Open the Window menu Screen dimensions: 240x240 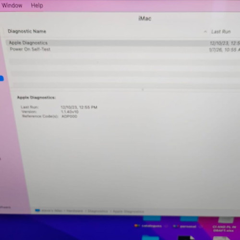pyautogui.click(x=12, y=5)
